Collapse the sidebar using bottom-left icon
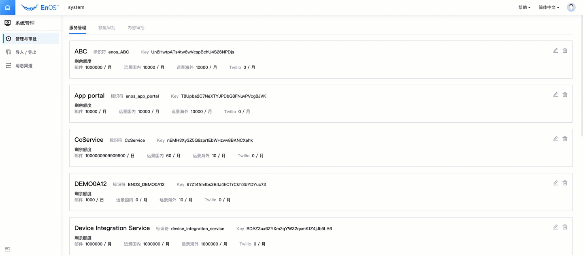Viewport: 583px width, 256px height. coord(7,249)
